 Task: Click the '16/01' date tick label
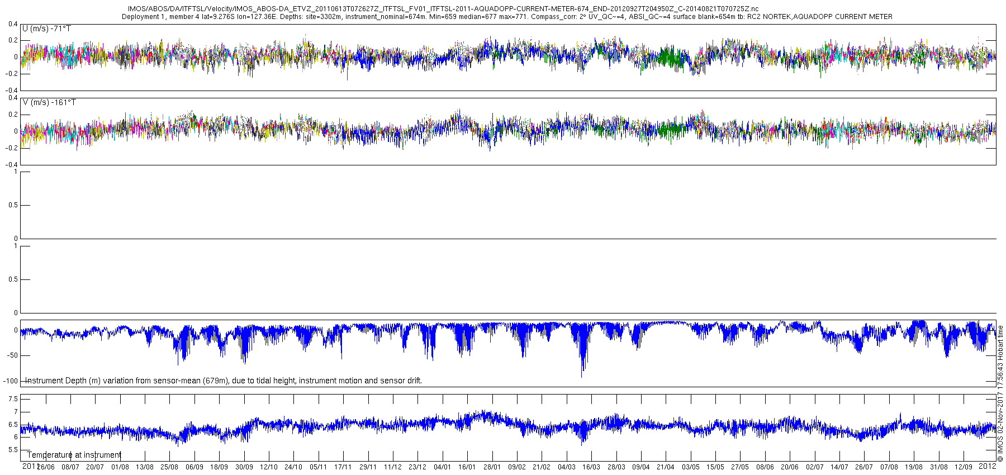(x=467, y=467)
